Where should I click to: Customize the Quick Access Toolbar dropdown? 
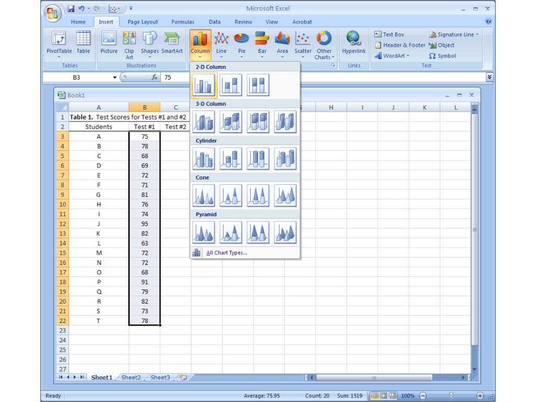click(131, 8)
